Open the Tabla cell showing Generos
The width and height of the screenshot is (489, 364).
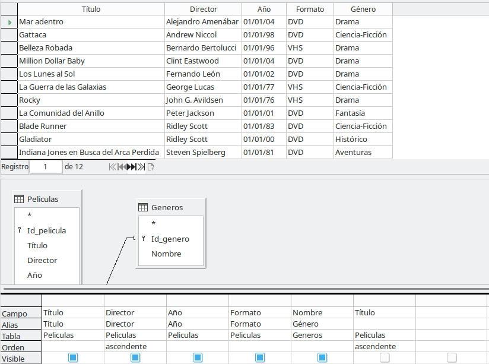point(322,335)
